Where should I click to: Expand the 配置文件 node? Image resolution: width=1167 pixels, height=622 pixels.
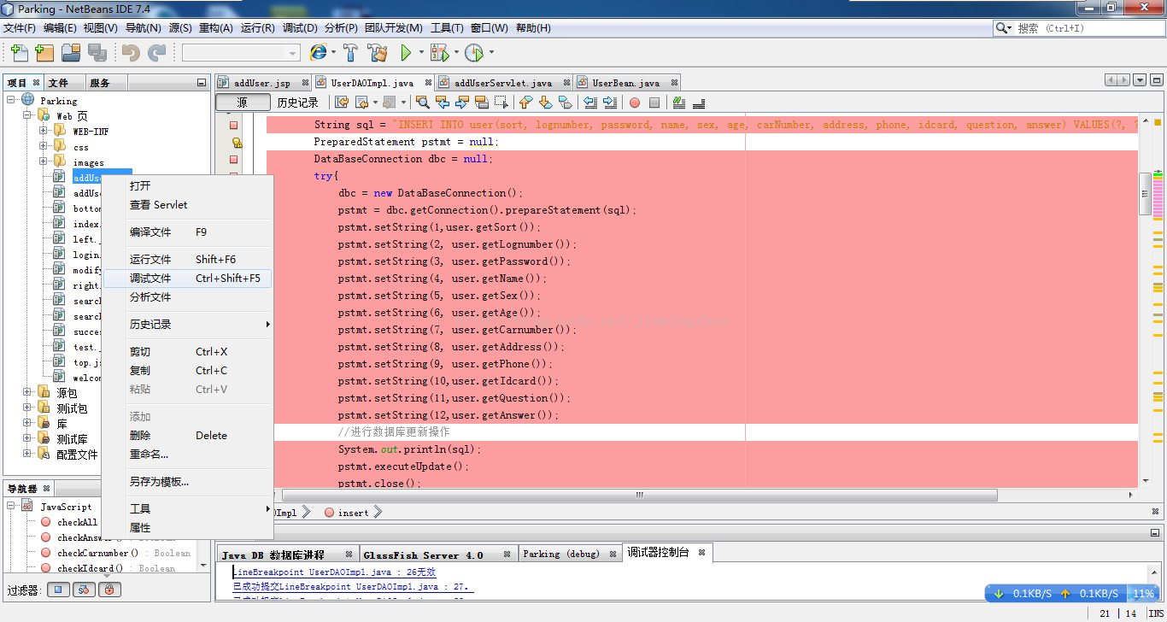click(27, 454)
